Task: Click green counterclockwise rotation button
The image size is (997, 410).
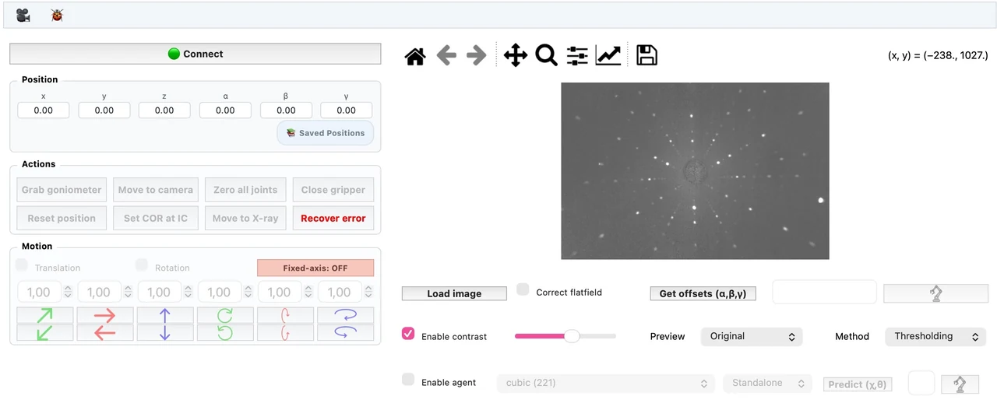Action: 225,332
